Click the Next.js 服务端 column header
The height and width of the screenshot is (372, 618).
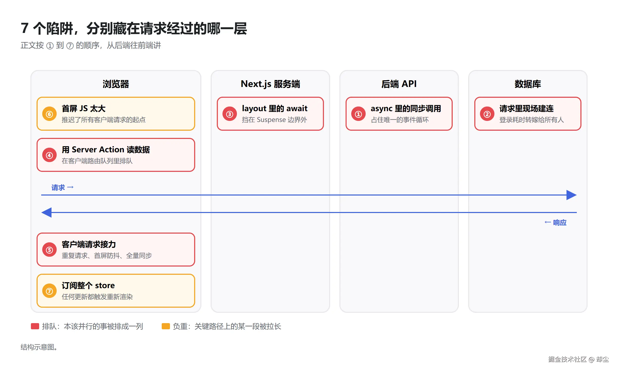[x=270, y=84]
